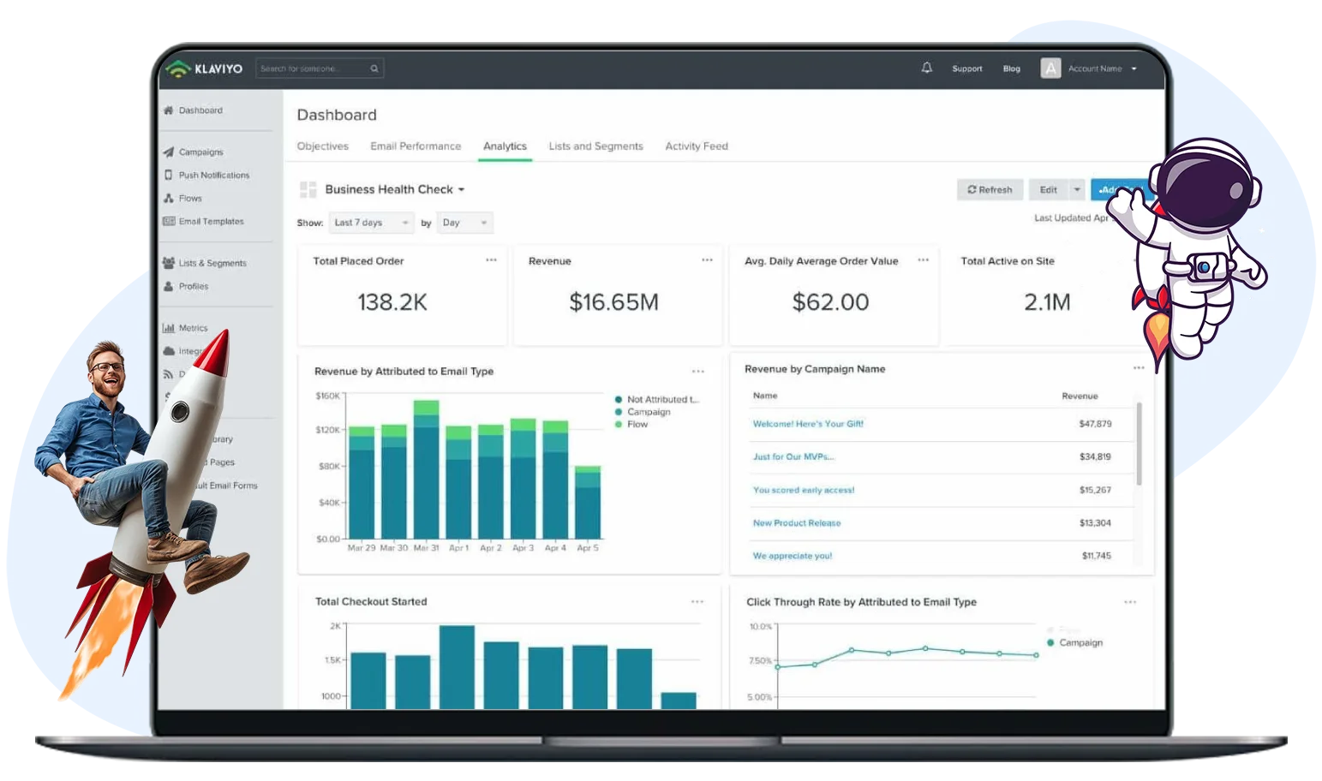Screen dimensions: 1322x781
Task: Switch to the Email Performance tab
Action: 416,146
